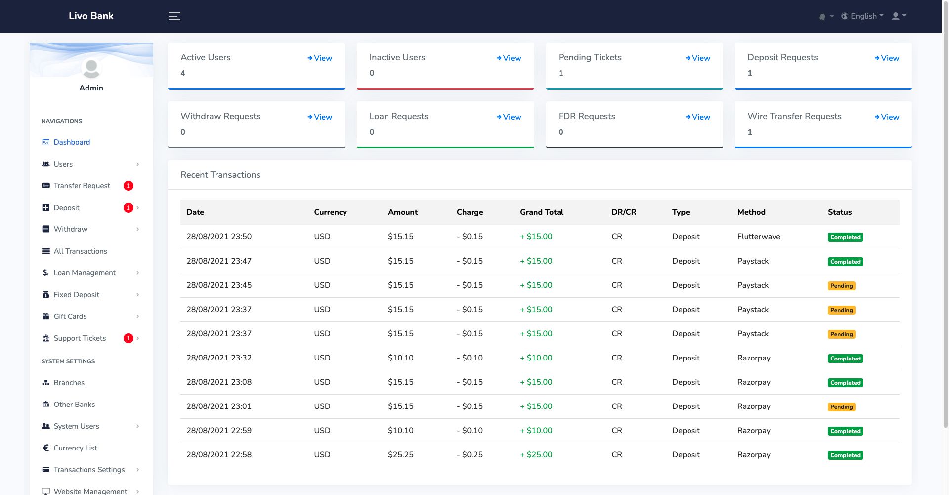View the Wire Transfer Requests
Screen dimensions: 949x495
tap(887, 117)
